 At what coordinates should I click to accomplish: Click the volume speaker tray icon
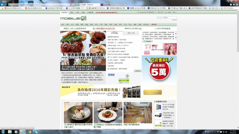226,132
